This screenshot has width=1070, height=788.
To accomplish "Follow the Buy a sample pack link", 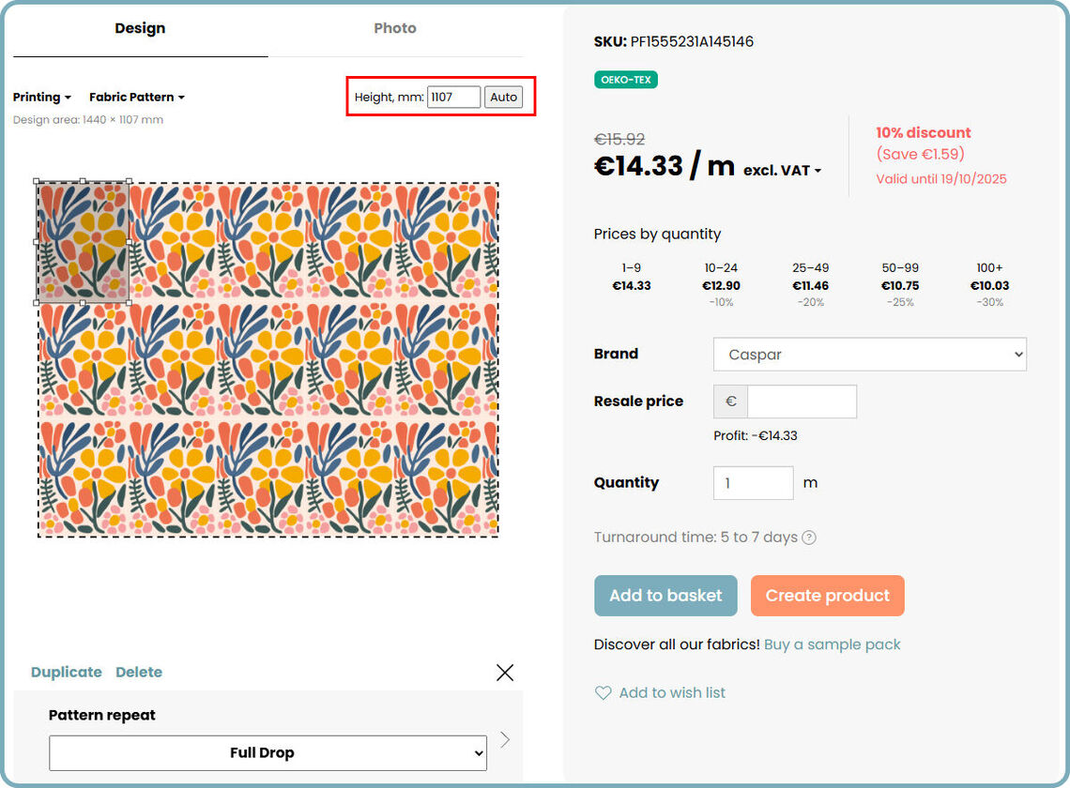I will click(832, 644).
